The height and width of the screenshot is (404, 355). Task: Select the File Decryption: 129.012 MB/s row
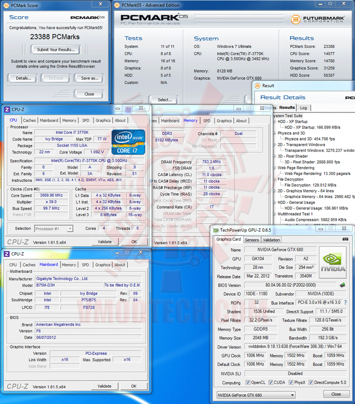click(310, 185)
